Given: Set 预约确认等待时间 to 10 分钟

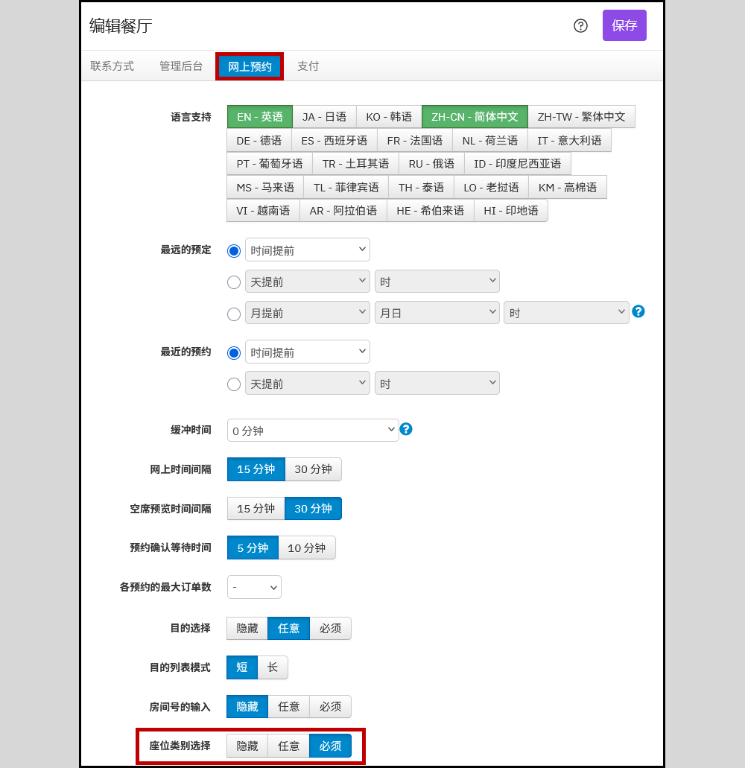Looking at the screenshot, I should 307,548.
